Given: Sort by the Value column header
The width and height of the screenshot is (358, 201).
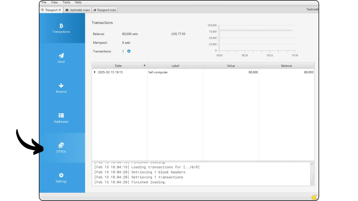Looking at the screenshot, I should [231, 66].
